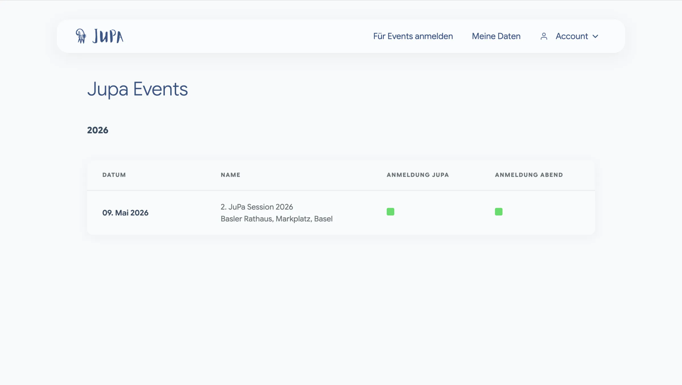Click the DATUM column header

(114, 175)
